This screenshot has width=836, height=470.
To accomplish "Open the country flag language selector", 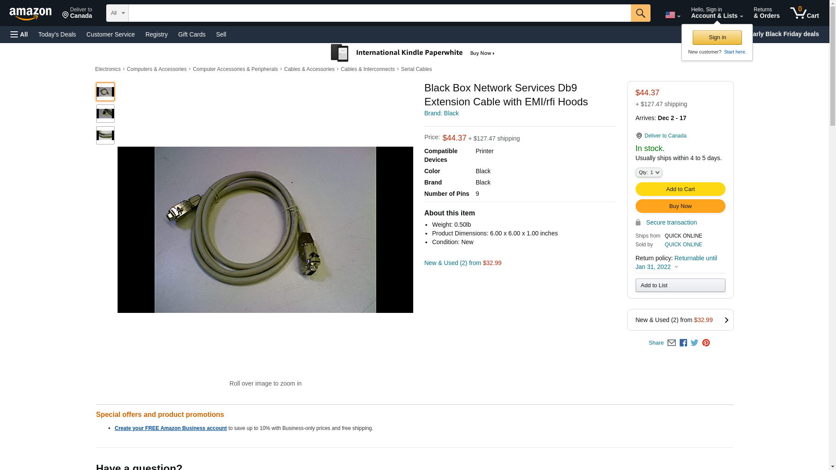I will pyautogui.click(x=672, y=15).
